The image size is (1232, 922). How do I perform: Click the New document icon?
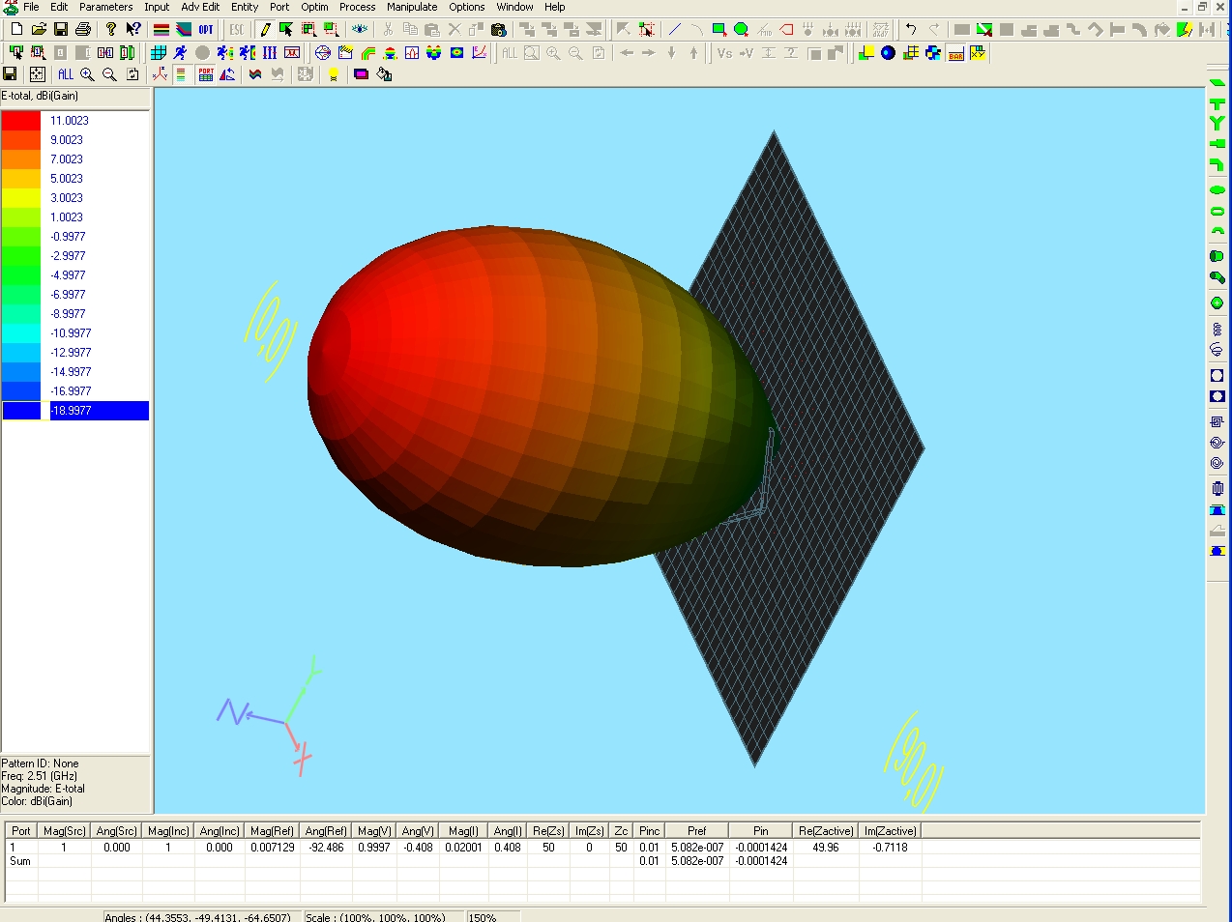(x=16, y=30)
